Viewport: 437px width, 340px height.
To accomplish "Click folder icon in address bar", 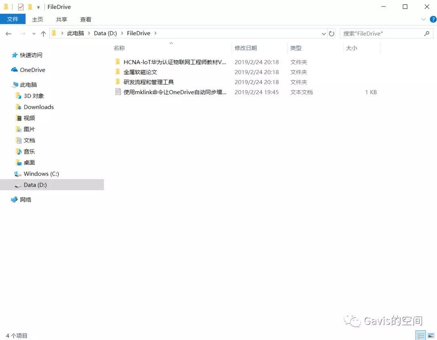I will click(x=54, y=33).
